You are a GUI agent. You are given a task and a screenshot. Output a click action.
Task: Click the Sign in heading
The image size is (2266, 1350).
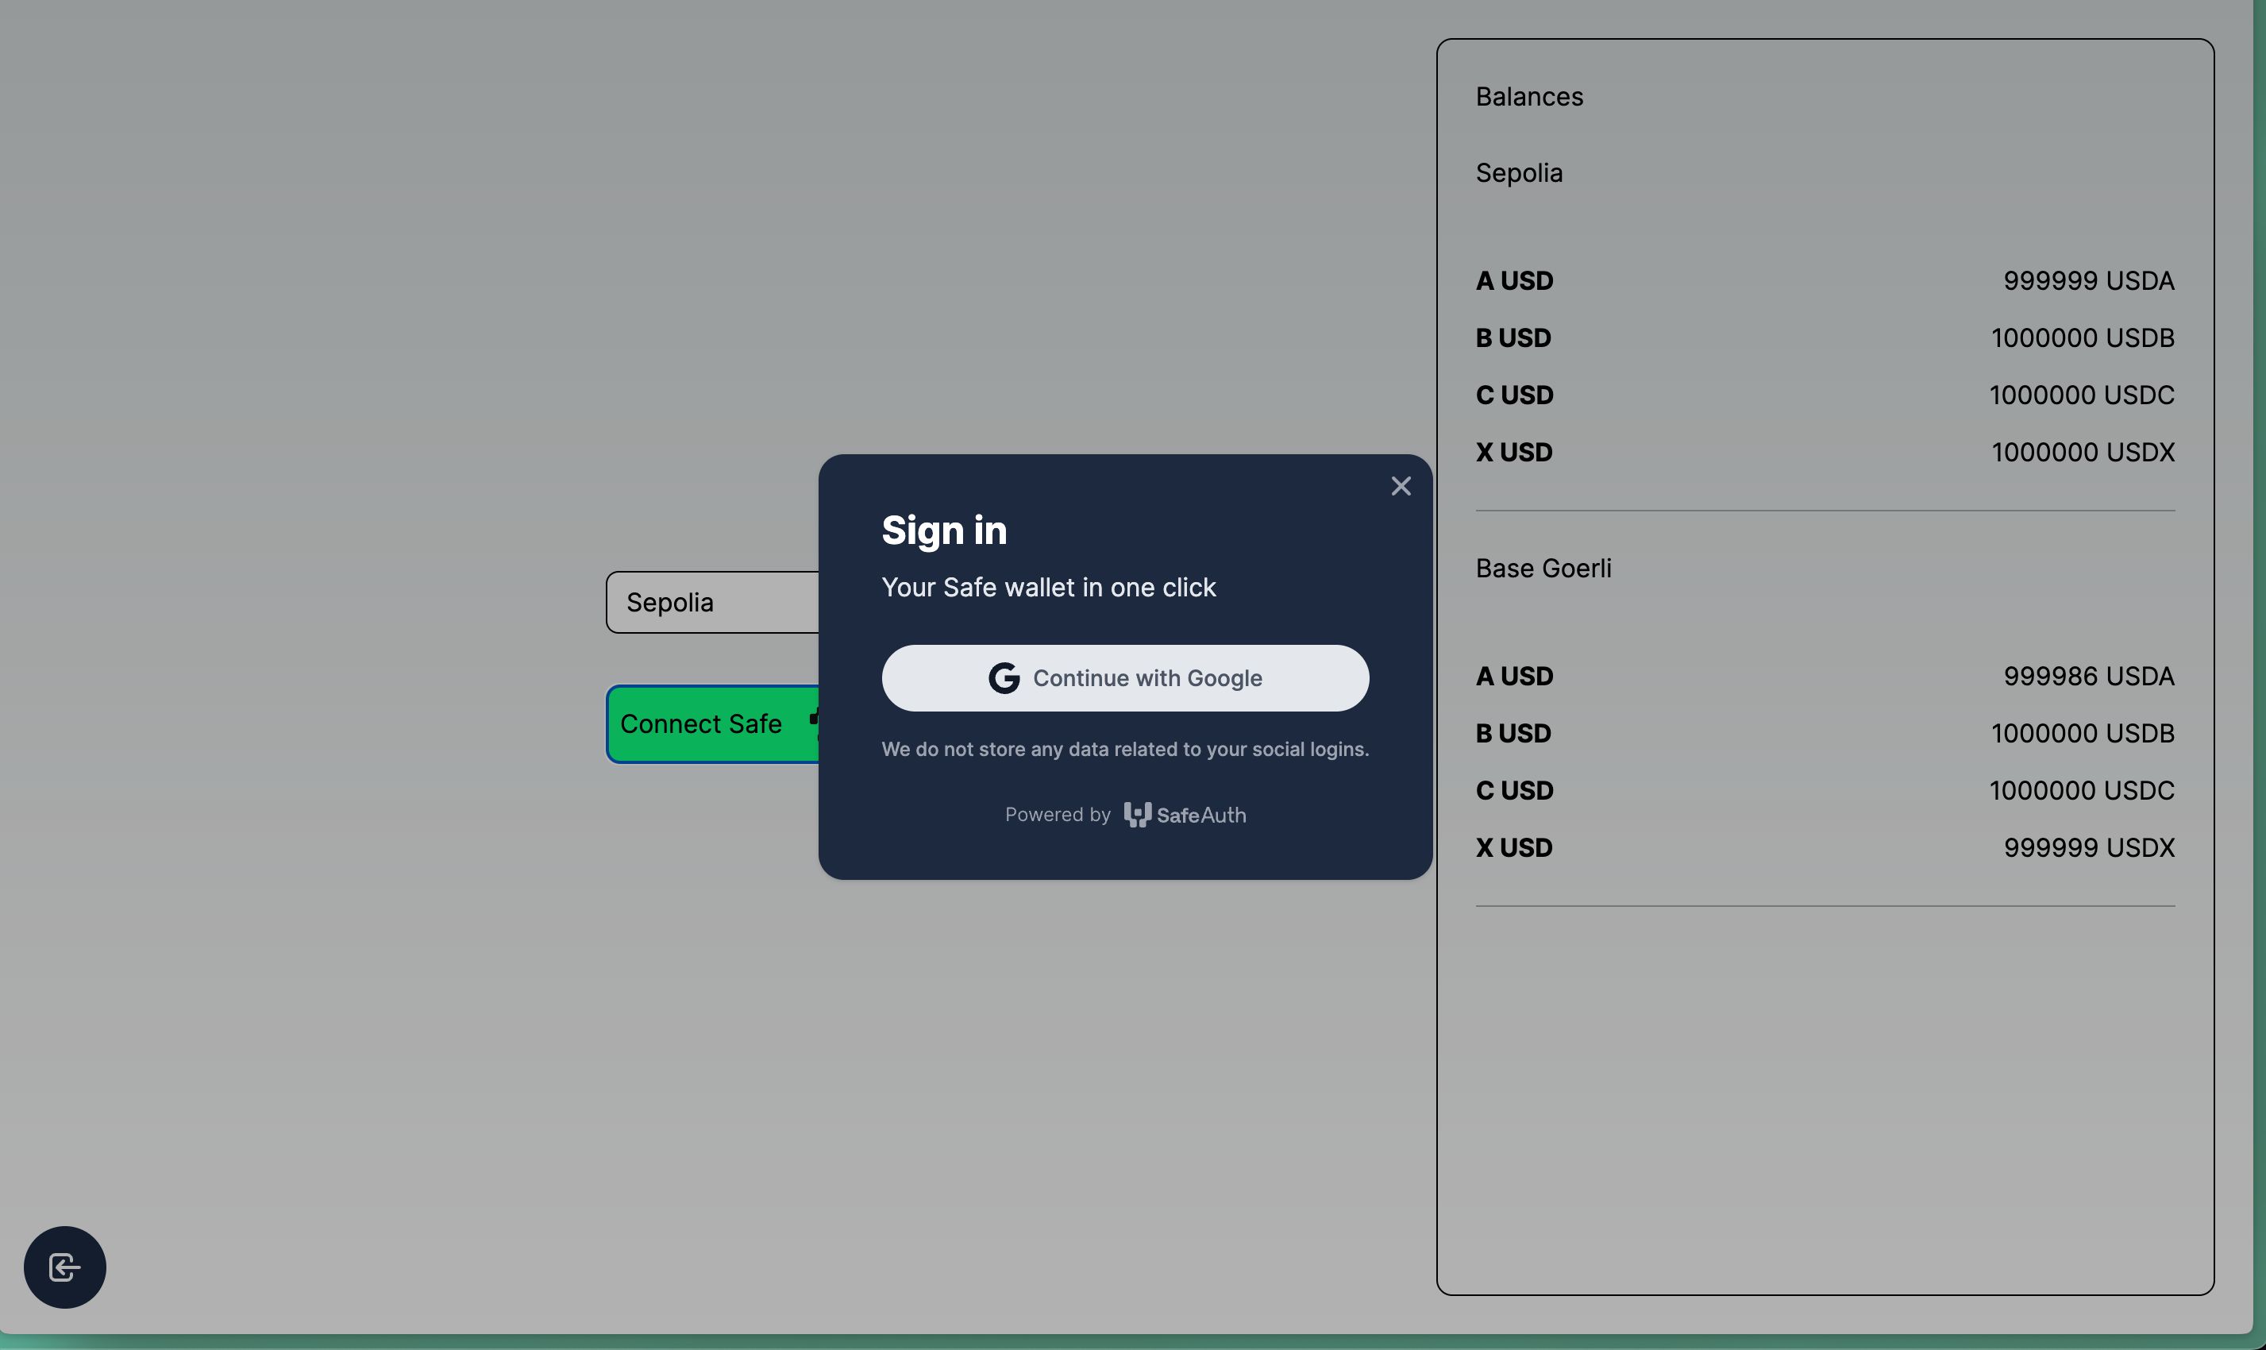coord(944,530)
